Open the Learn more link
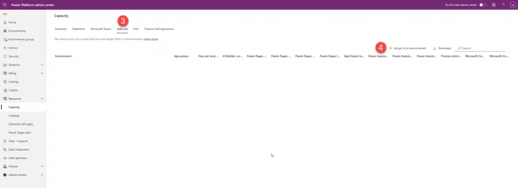 (151, 39)
